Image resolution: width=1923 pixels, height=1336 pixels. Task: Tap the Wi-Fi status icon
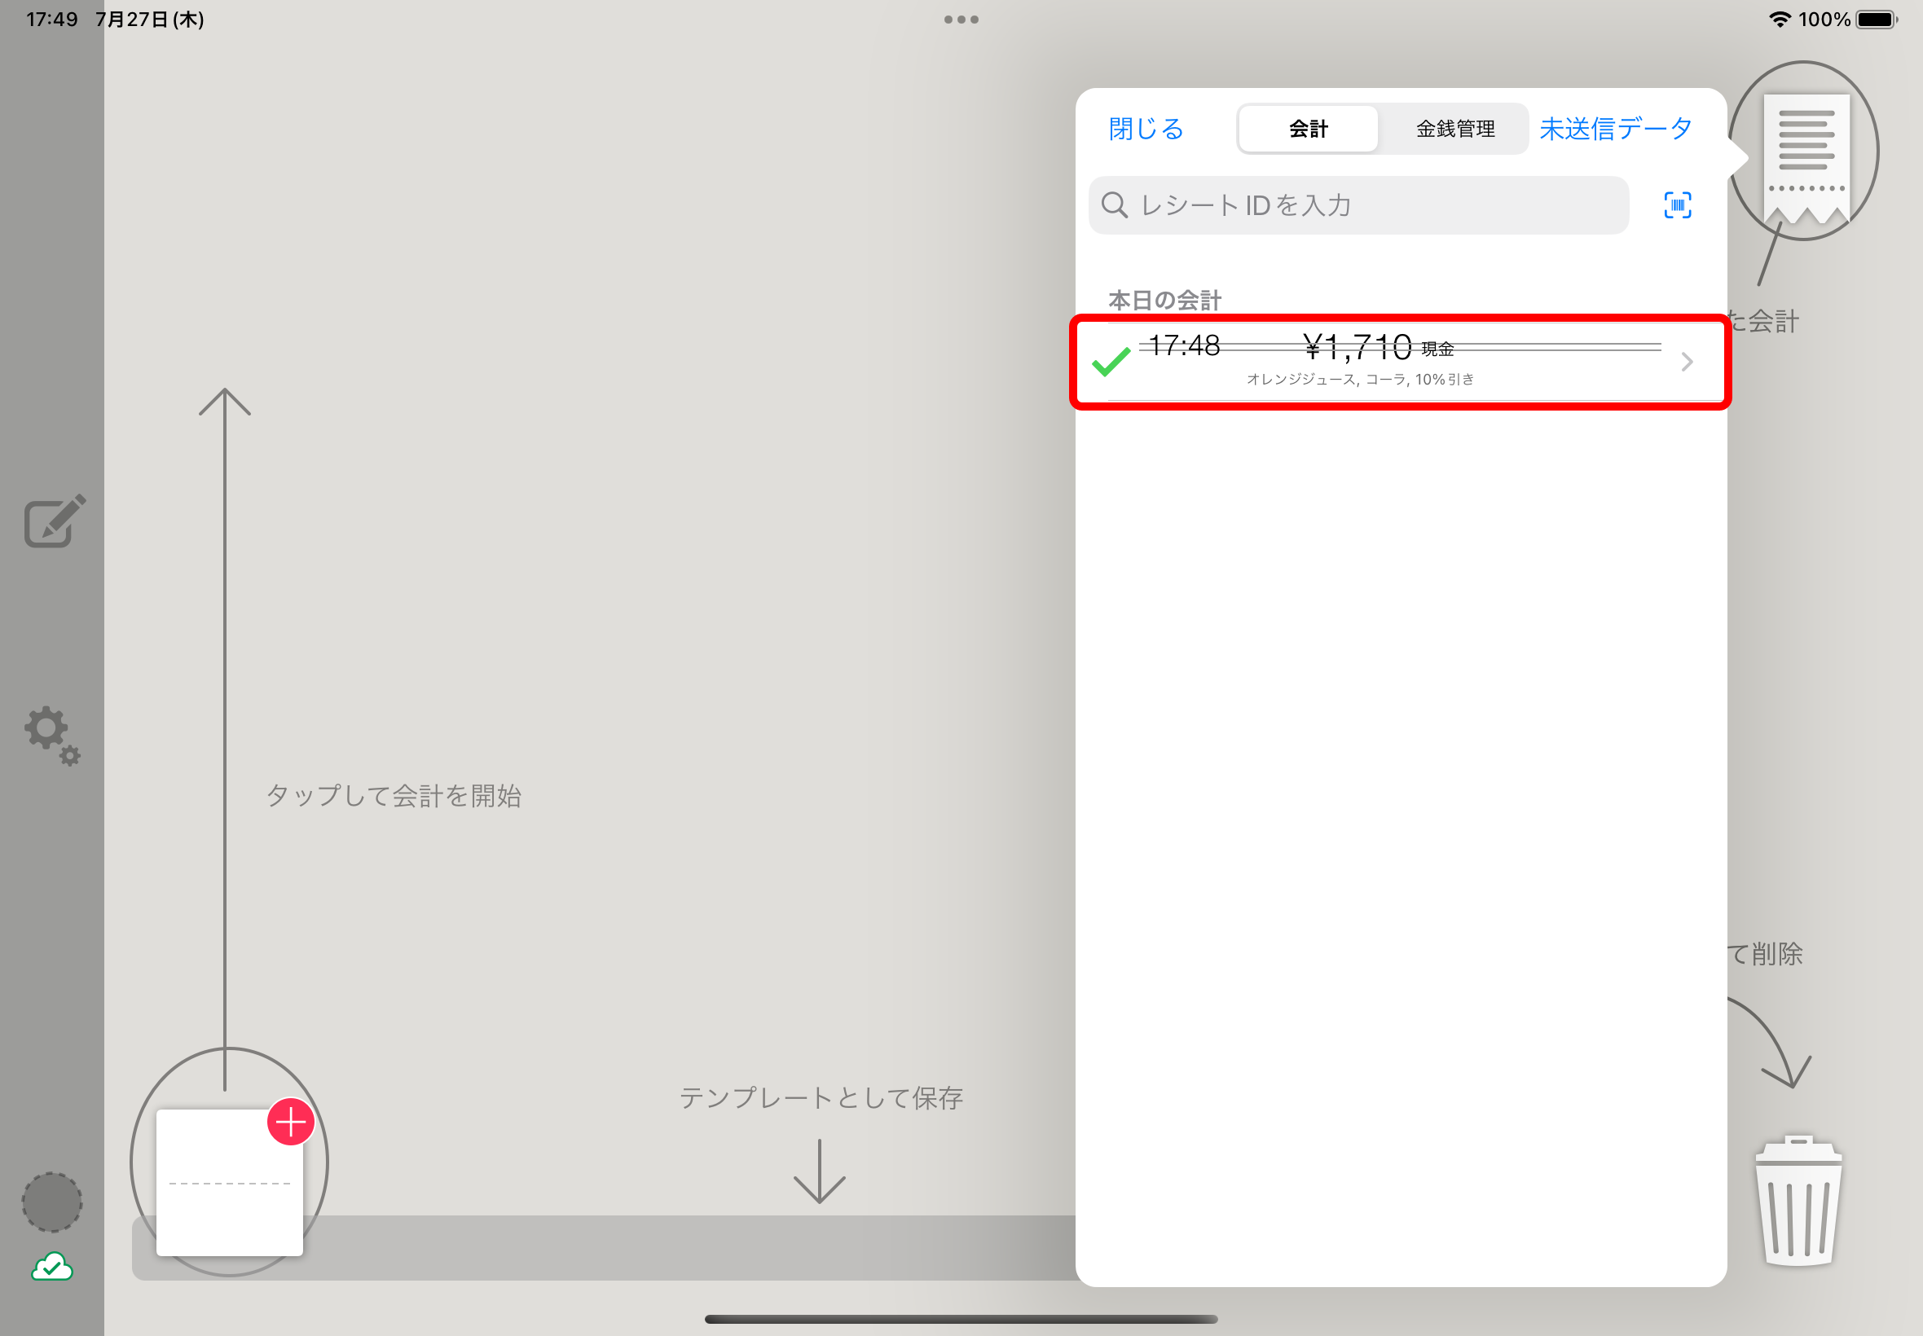point(1779,20)
